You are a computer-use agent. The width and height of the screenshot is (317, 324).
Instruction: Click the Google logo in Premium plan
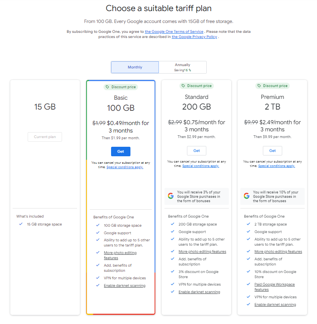click(x=247, y=196)
